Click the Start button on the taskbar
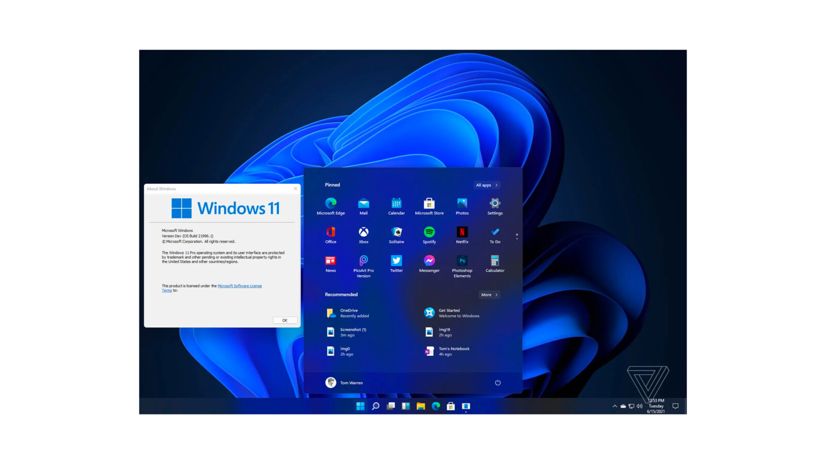Screen dimensions: 826x464 click(x=360, y=406)
